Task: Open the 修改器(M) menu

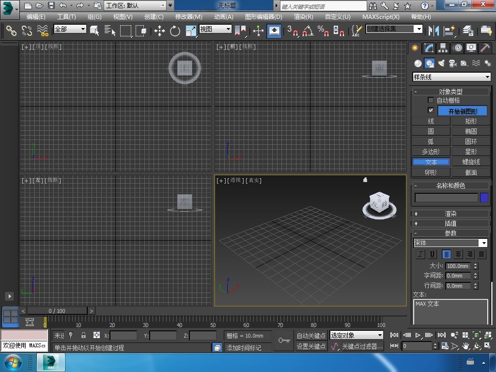Action: point(188,16)
